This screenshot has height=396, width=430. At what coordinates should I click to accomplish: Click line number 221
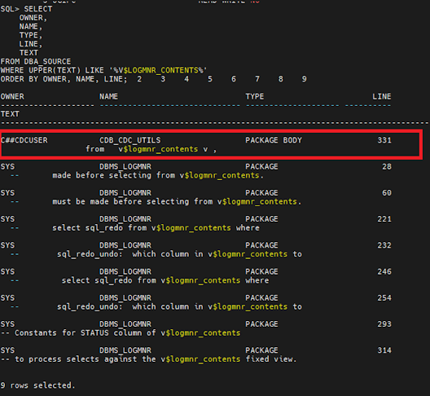click(384, 219)
